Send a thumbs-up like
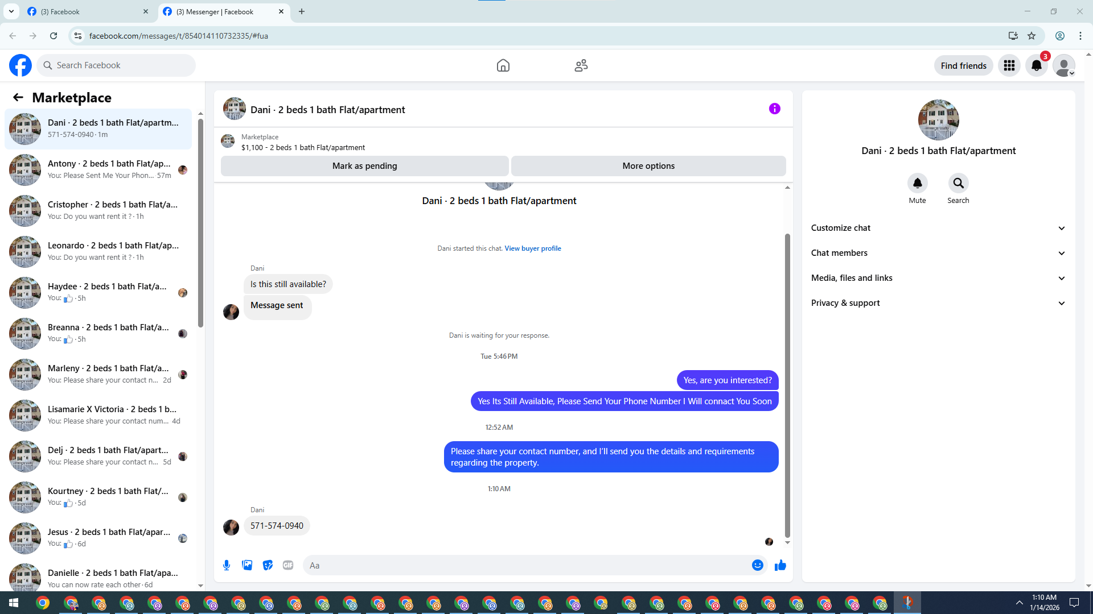Viewport: 1093px width, 614px height. [x=780, y=565]
